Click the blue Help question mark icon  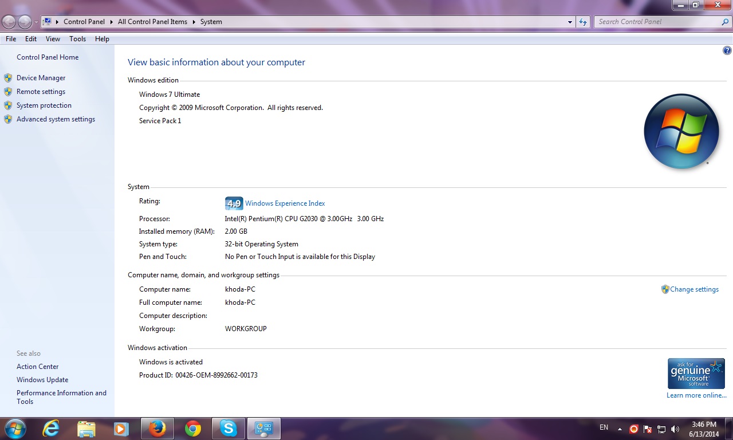[x=727, y=50]
